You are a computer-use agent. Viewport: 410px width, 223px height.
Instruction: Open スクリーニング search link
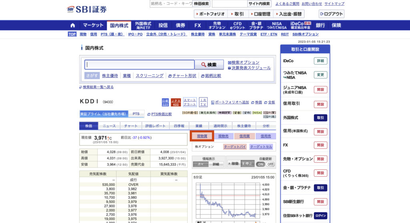150,76
